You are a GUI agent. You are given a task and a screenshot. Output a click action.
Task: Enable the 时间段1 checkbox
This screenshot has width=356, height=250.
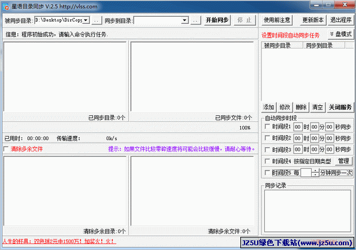(x=267, y=126)
